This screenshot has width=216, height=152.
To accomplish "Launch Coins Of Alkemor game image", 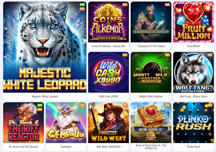I will (x=109, y=22).
